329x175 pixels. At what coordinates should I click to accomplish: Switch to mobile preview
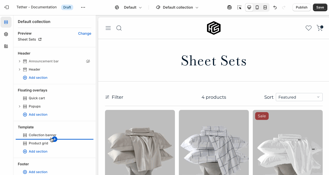click(257, 7)
